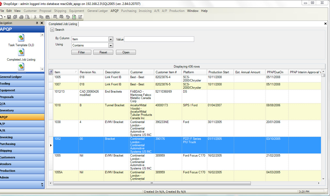Screen dimensions: 330x196
Task: Click the grid column chooser icon
Action: [51, 72]
